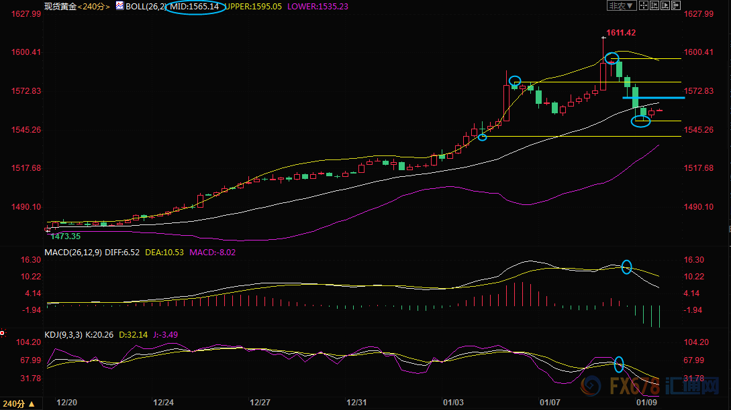Expand the 240分 period selector at bottom
Image resolution: width=731 pixels, height=410 pixels.
click(16, 404)
